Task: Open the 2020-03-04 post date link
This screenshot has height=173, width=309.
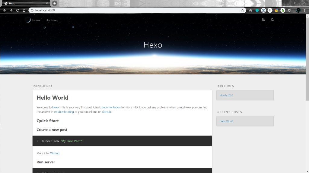Action: [x=43, y=86]
